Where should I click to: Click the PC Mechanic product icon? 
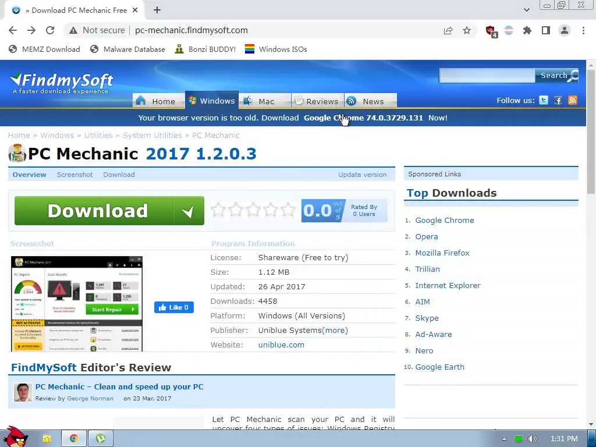click(17, 153)
